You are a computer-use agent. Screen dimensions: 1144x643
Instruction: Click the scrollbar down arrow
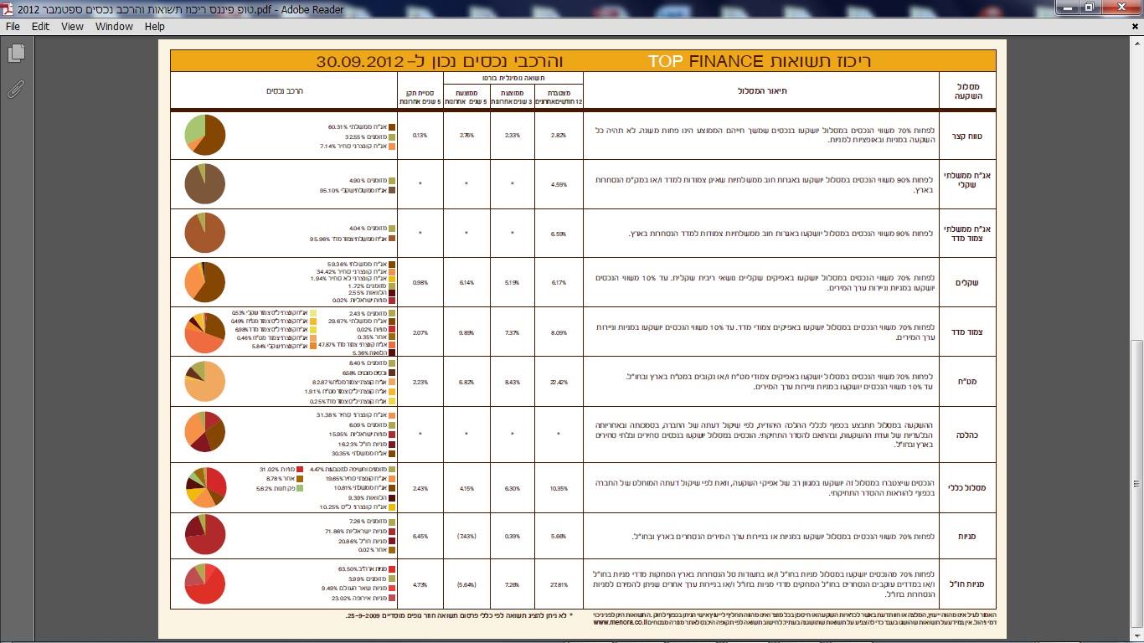1136,635
